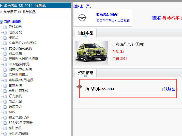Click the page icon next to 电源分配

point(5,32)
